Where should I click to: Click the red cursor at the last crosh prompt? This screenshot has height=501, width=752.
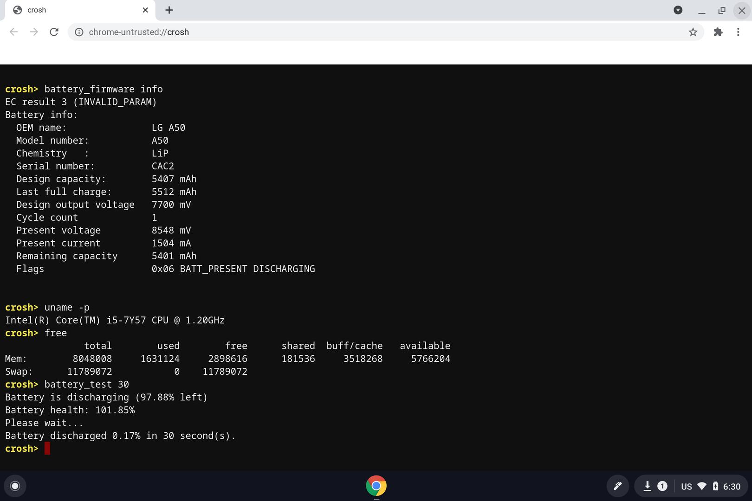(47, 449)
